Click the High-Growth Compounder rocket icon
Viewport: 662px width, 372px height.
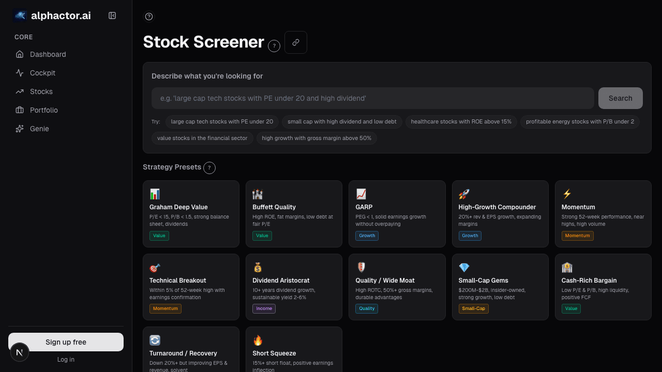point(464,194)
